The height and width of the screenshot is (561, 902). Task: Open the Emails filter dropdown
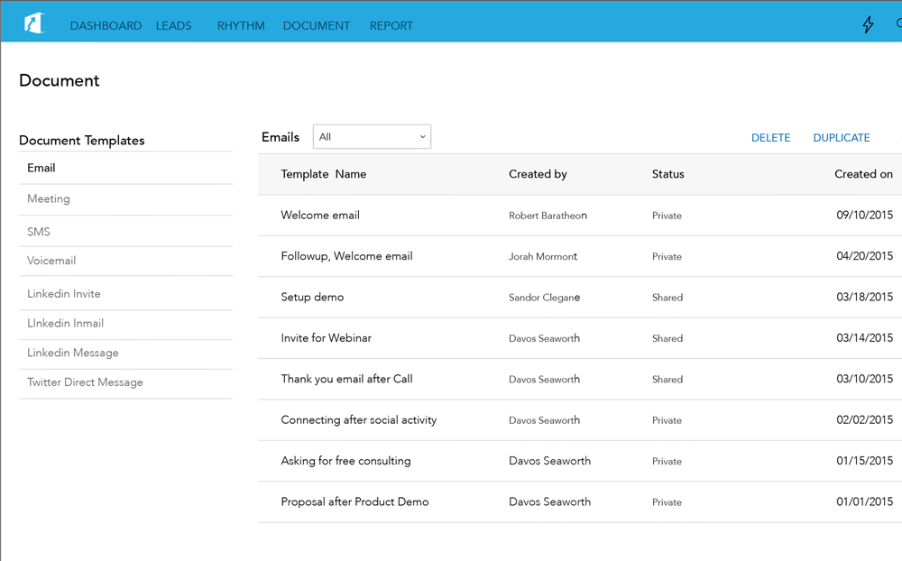click(x=372, y=137)
